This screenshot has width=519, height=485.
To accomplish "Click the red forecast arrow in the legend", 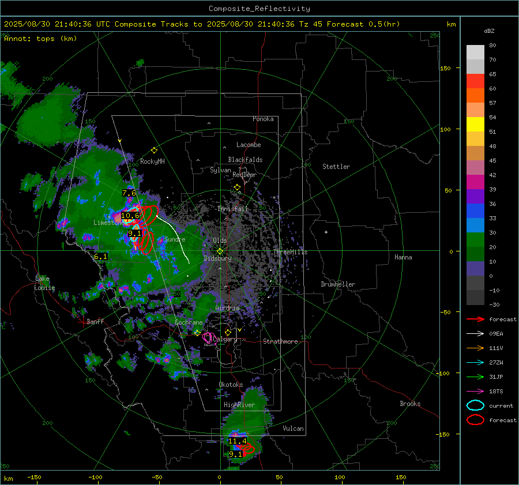I will tap(475, 319).
